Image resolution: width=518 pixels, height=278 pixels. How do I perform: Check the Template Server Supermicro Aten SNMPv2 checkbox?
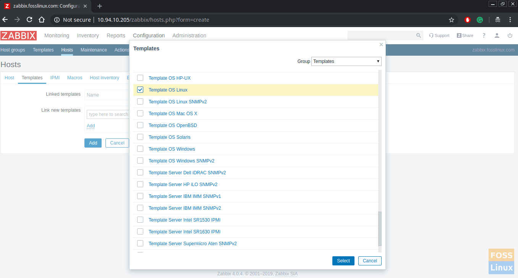click(x=140, y=243)
